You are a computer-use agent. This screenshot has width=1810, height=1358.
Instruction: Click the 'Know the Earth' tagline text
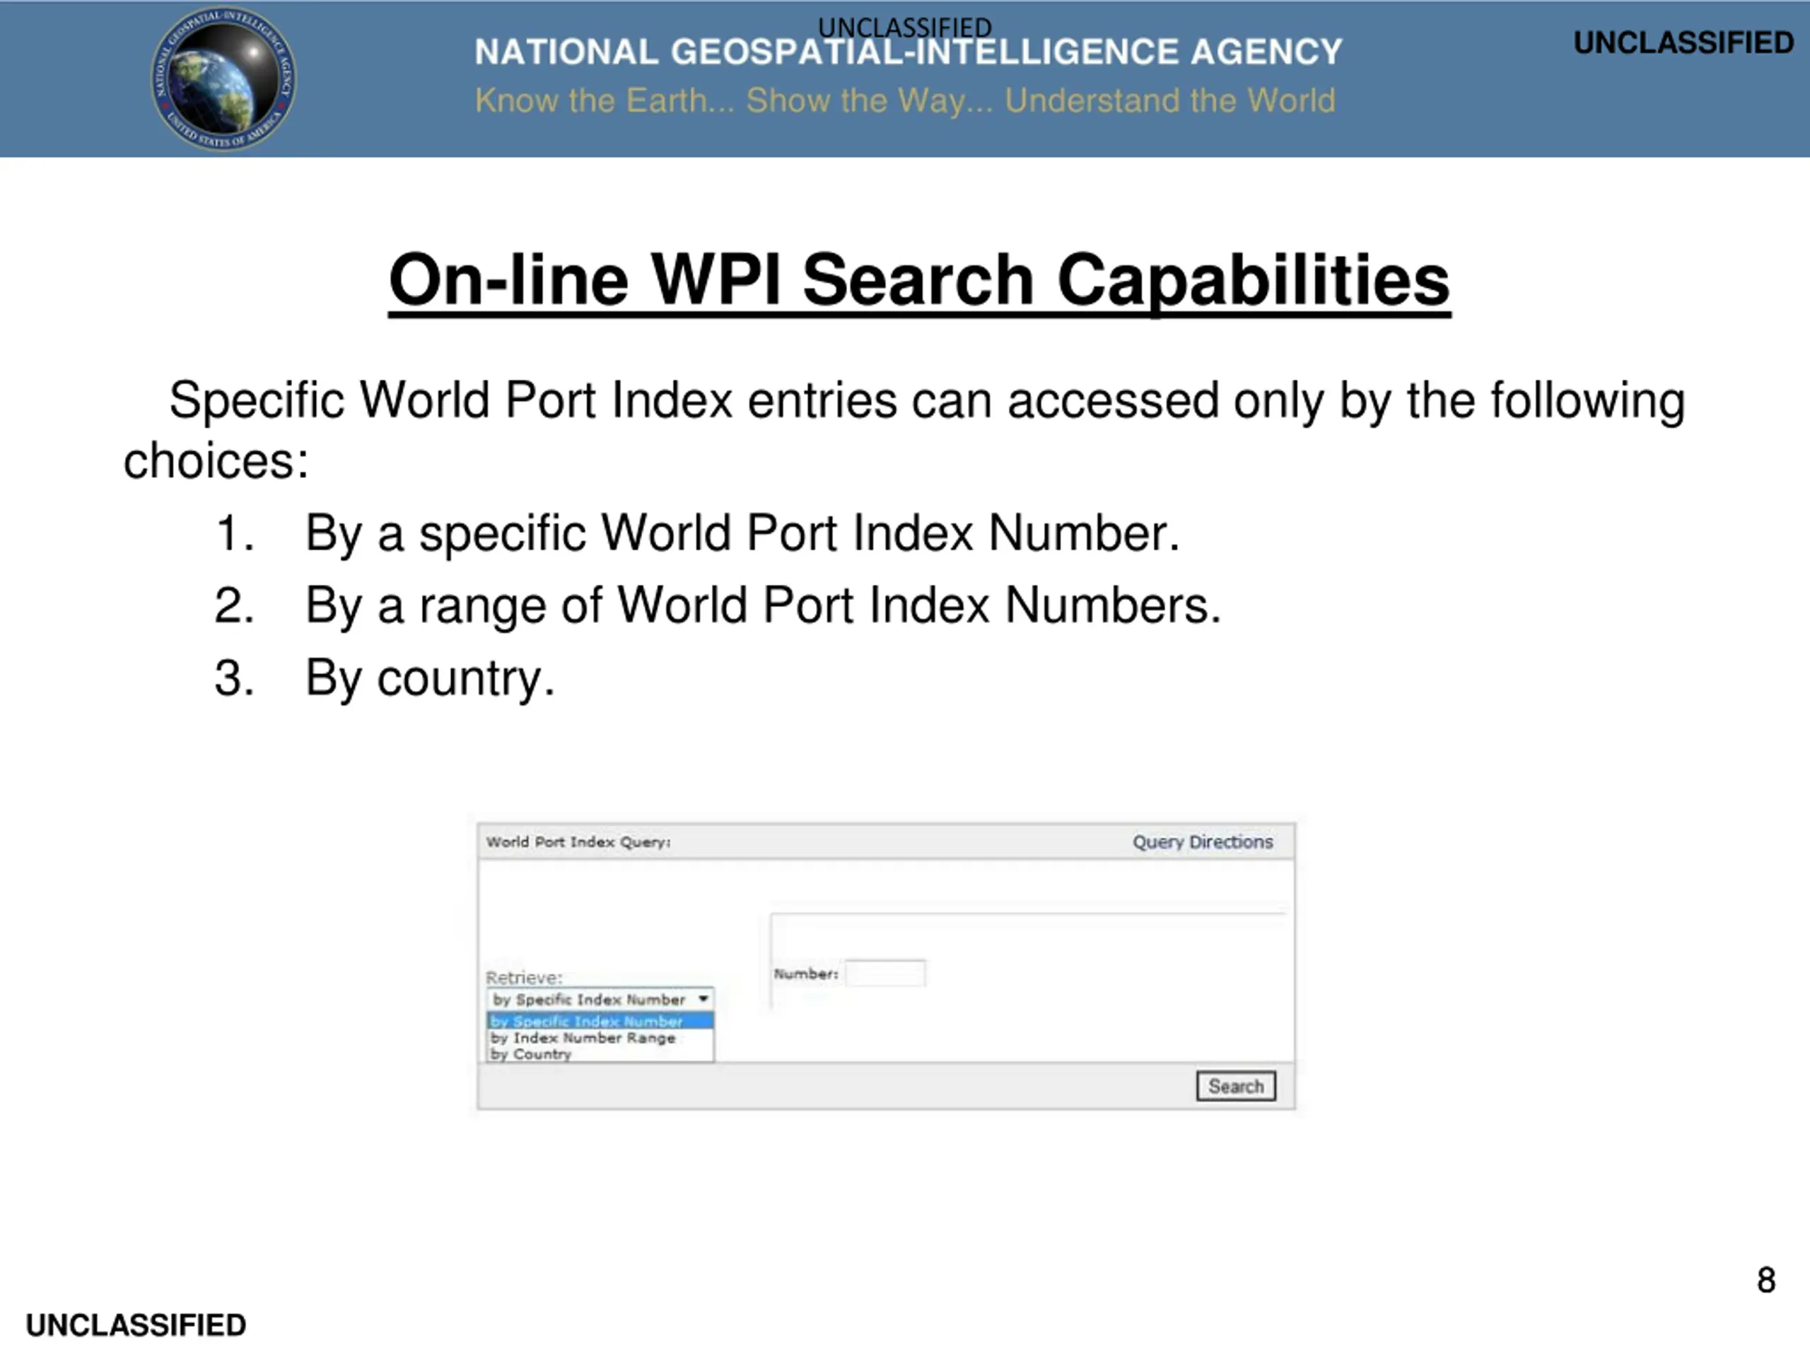click(905, 100)
